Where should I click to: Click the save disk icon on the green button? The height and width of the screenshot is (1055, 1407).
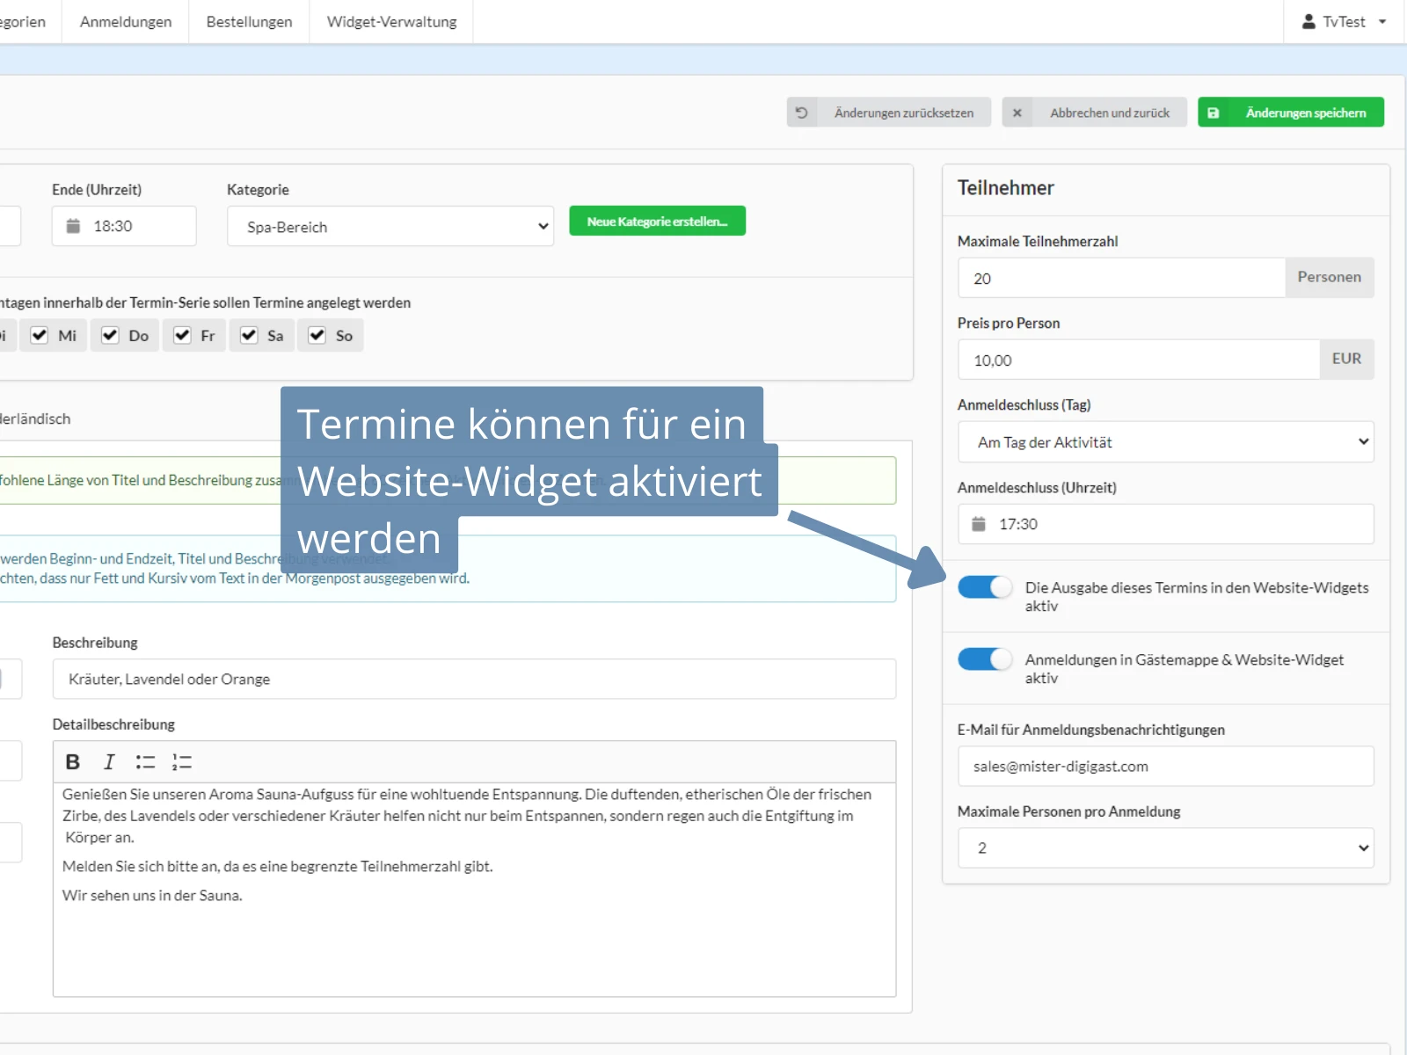pyautogui.click(x=1214, y=112)
